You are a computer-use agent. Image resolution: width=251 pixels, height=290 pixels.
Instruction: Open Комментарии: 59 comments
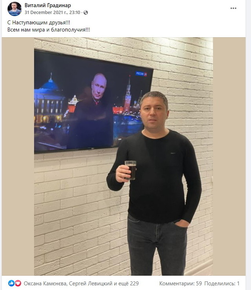point(180,283)
